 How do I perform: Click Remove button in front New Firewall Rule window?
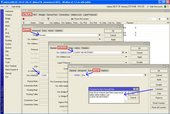tap(159, 98)
